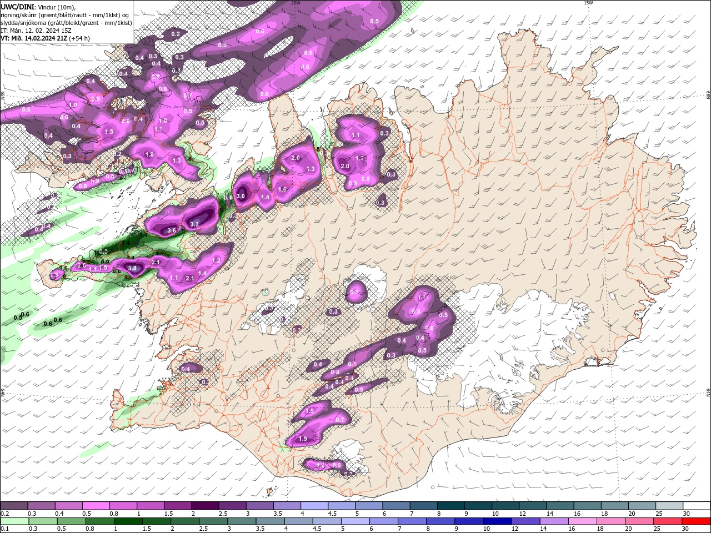Viewport: 711px width, 533px height.
Task: Click the 15W longitude label
Action: [x=588, y=2]
